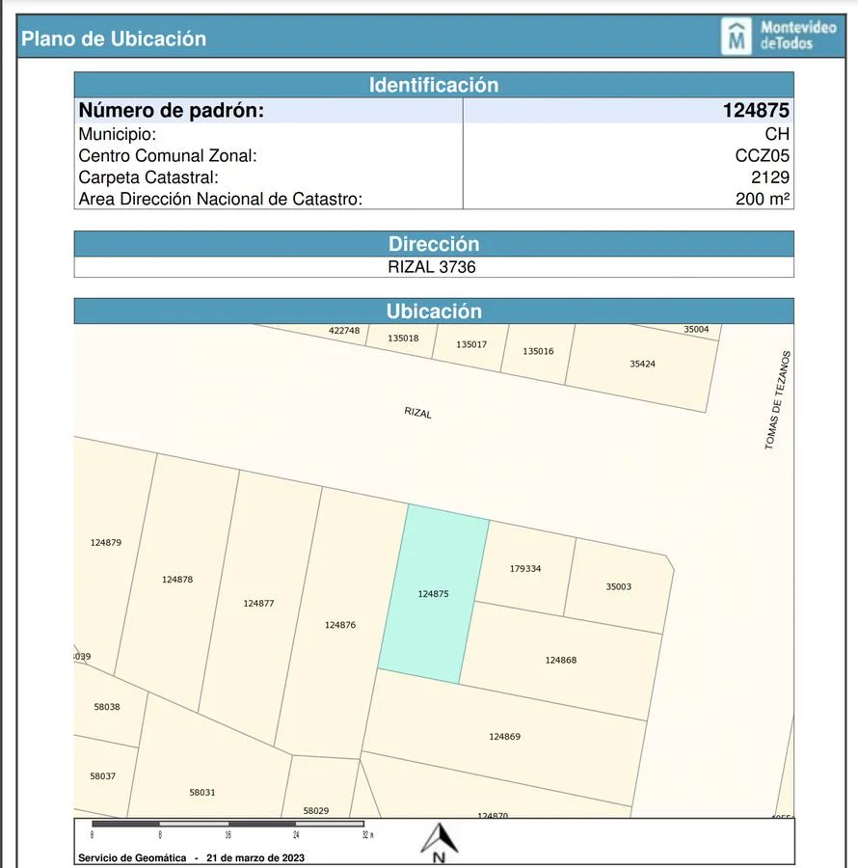858x868 pixels.
Task: Click on parcel 124878
Action: 177,579
